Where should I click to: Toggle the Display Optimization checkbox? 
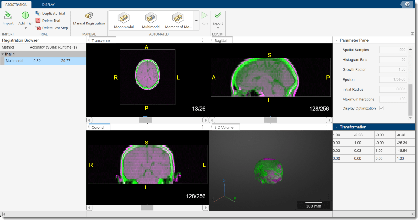382,108
